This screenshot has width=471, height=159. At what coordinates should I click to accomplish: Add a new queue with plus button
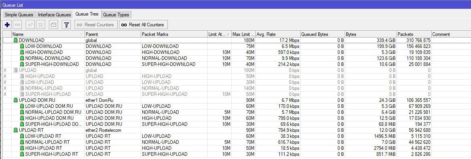tap(7, 24)
